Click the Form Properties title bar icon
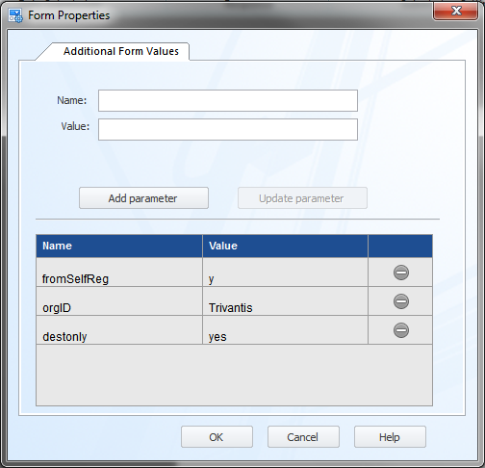Screen dimensions: 485x468 pos(15,15)
